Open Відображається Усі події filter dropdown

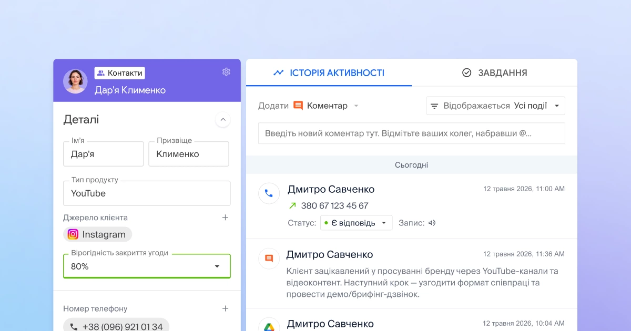pyautogui.click(x=495, y=106)
